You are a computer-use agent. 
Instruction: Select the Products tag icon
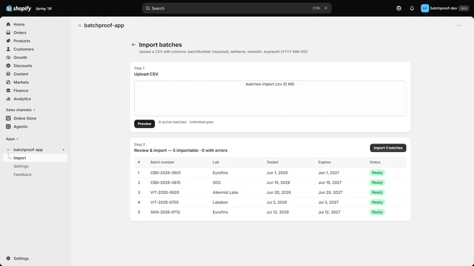(8, 41)
